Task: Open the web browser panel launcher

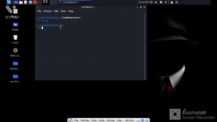Action: (31, 2)
